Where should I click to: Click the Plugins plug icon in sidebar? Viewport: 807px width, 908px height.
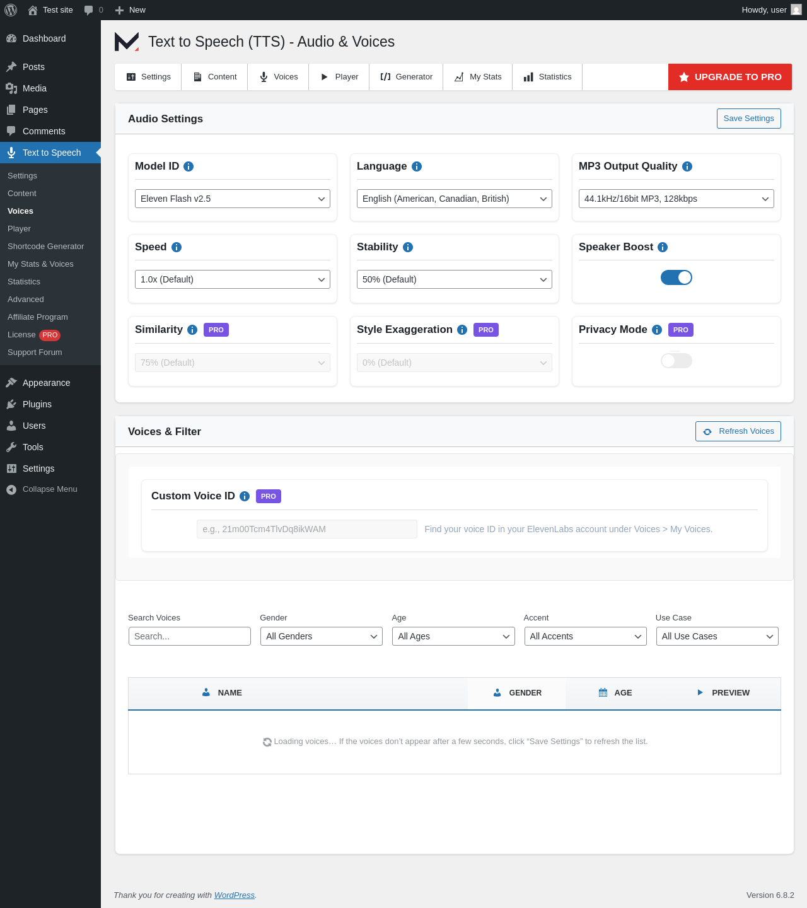point(11,404)
